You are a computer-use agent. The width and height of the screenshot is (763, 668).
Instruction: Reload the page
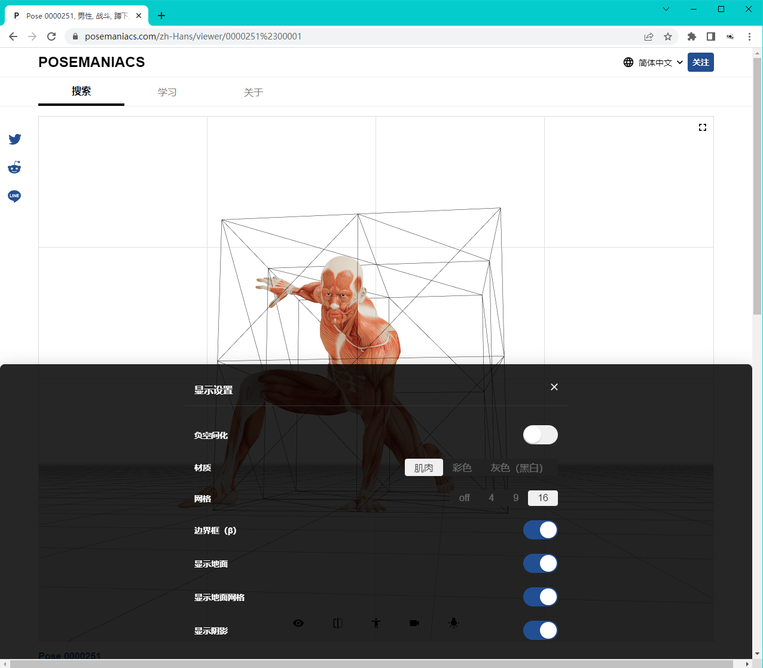[51, 36]
